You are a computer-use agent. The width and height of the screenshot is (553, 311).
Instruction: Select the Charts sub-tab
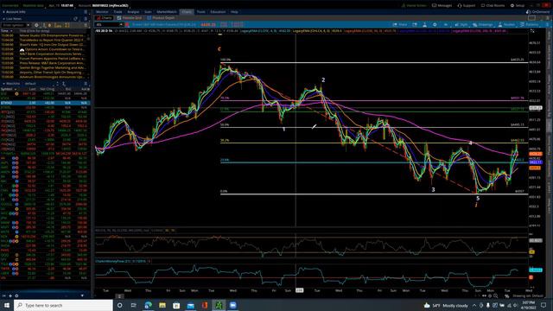(x=105, y=17)
